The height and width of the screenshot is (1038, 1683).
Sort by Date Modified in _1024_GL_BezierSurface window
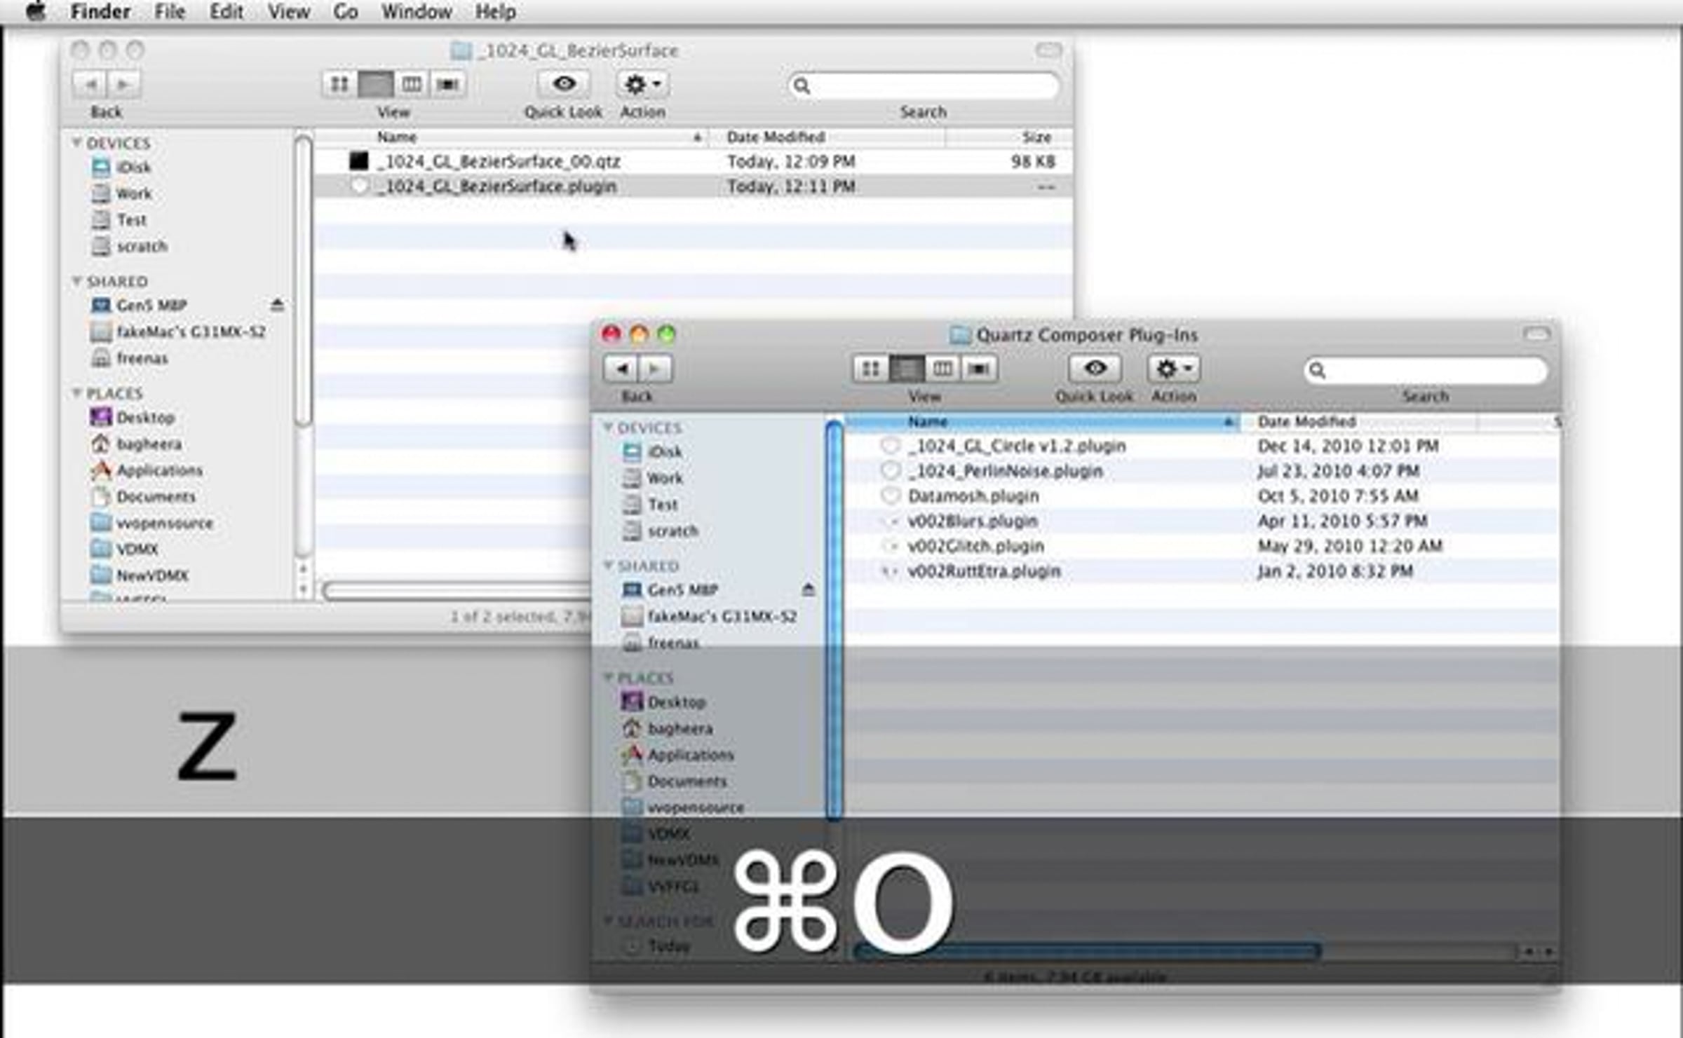pyautogui.click(x=827, y=137)
